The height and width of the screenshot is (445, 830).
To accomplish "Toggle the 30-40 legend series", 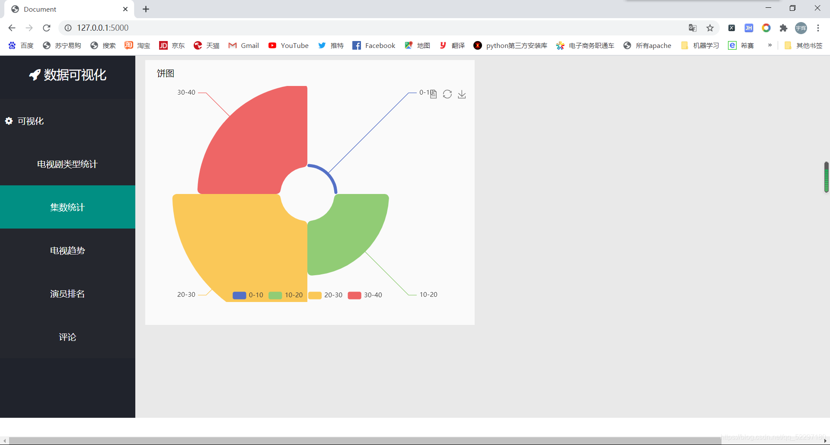I will pyautogui.click(x=365, y=295).
